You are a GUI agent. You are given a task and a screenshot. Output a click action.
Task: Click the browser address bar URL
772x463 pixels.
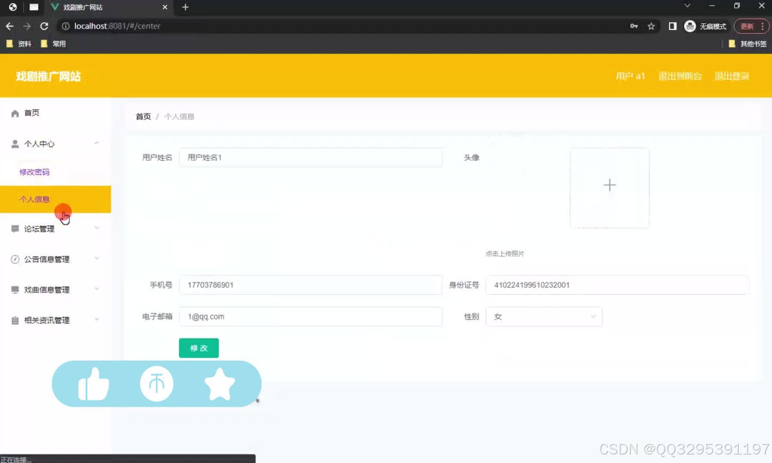pyautogui.click(x=117, y=26)
